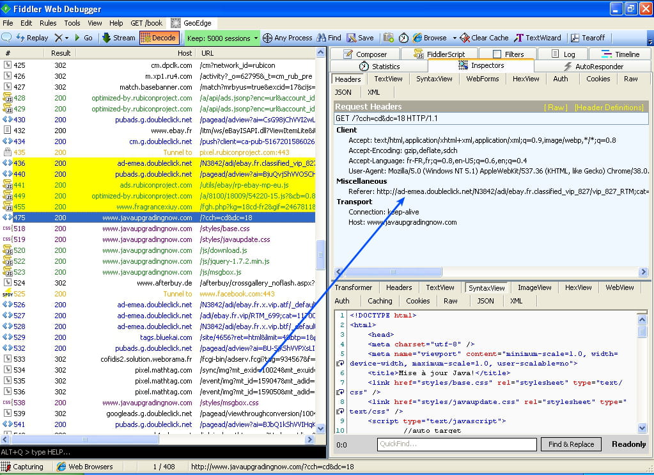Take a screenshot with the camera icon
Viewport: 654px width, 475px height.
(x=389, y=38)
